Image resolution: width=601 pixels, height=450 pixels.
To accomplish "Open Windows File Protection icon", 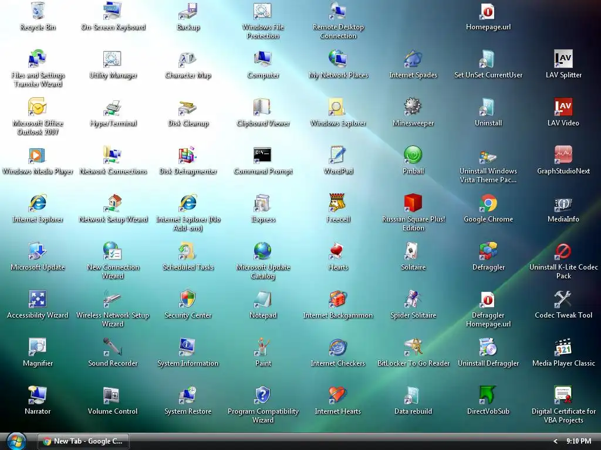I will point(263,11).
